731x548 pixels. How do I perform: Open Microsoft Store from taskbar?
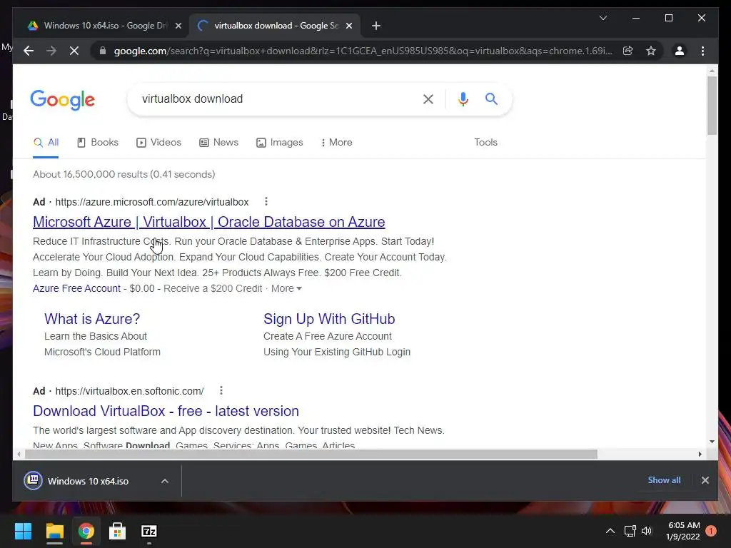pos(117,531)
